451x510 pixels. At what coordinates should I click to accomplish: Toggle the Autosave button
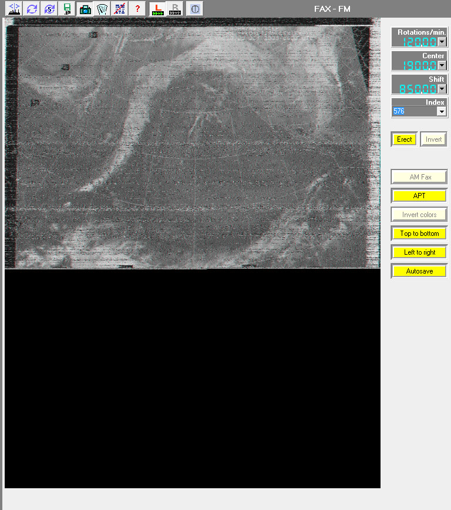[x=419, y=271]
